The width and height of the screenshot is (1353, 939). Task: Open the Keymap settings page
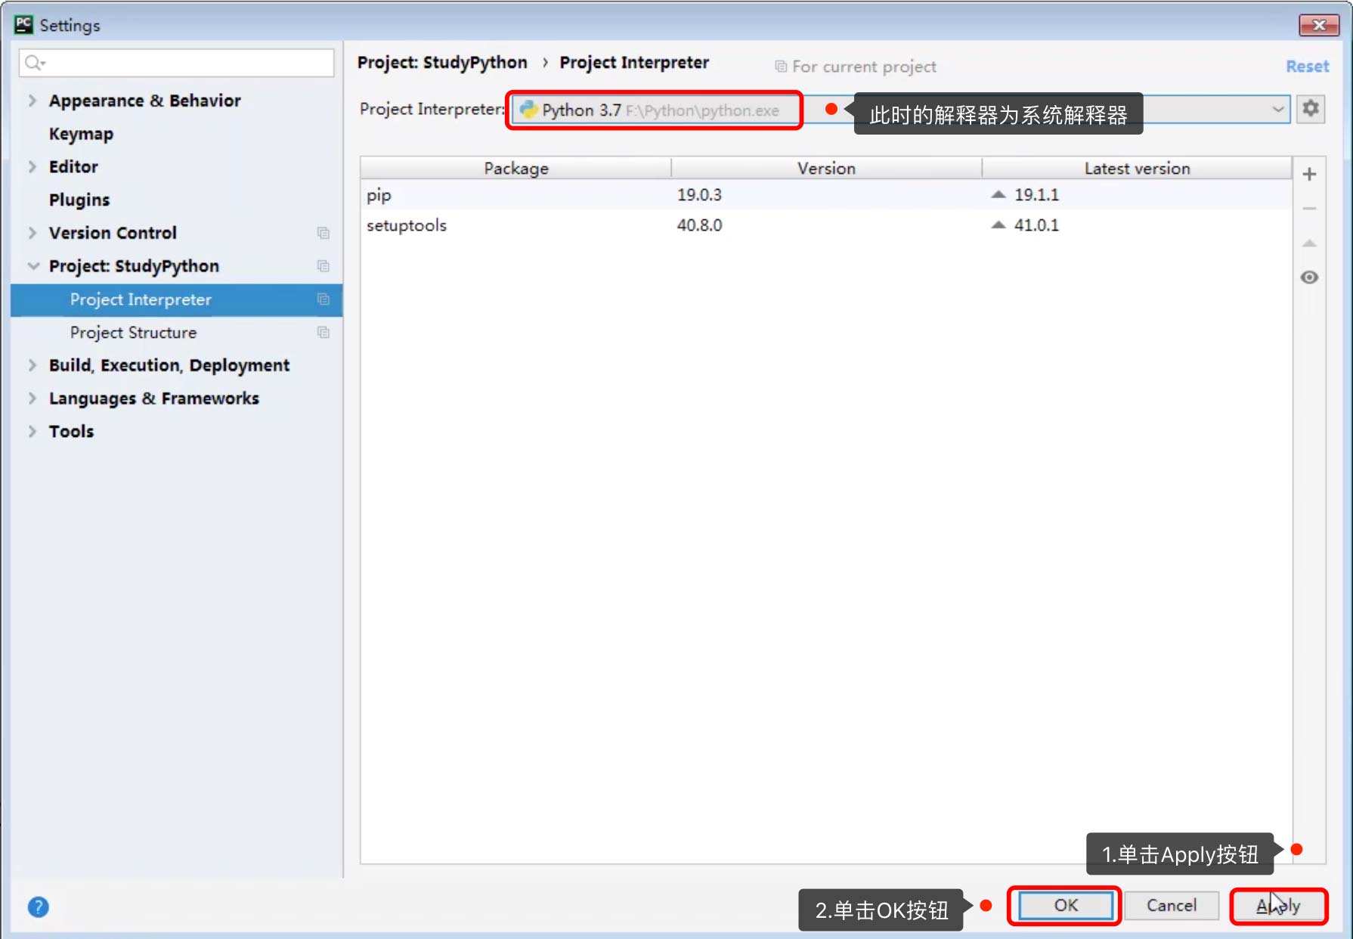[x=81, y=134]
